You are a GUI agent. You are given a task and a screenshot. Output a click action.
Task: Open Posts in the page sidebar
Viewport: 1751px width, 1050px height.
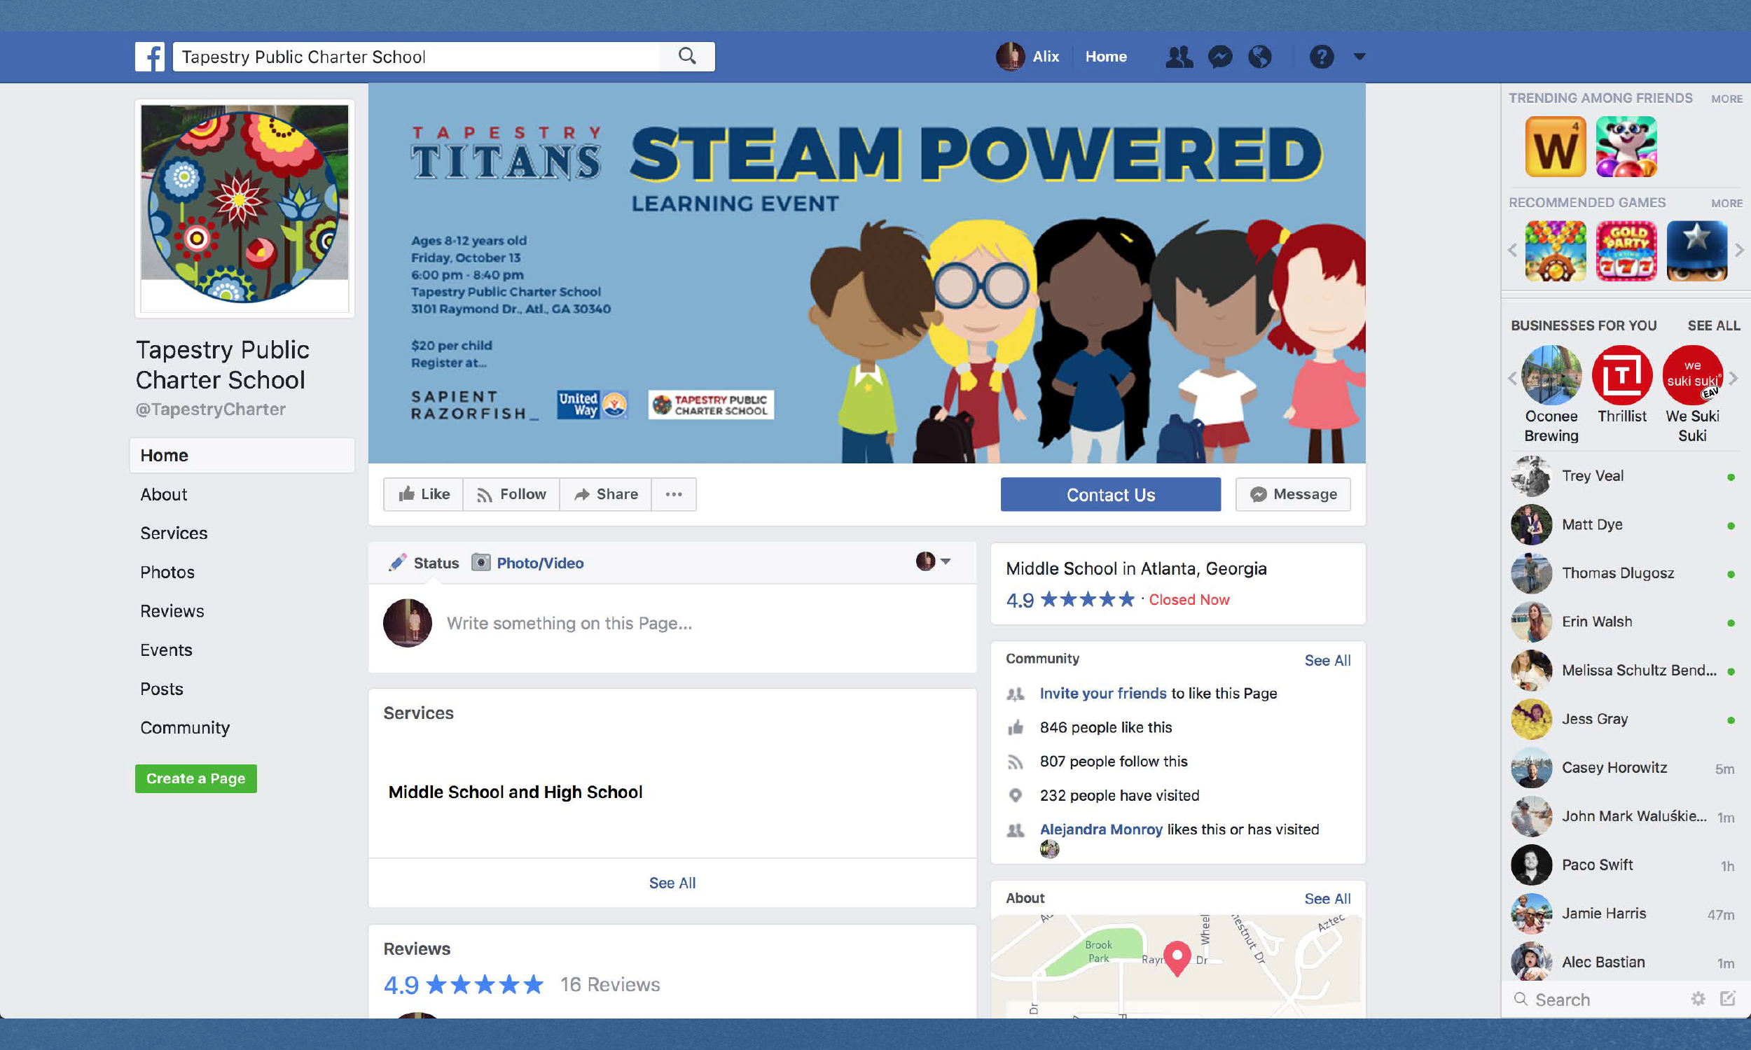[x=161, y=689]
